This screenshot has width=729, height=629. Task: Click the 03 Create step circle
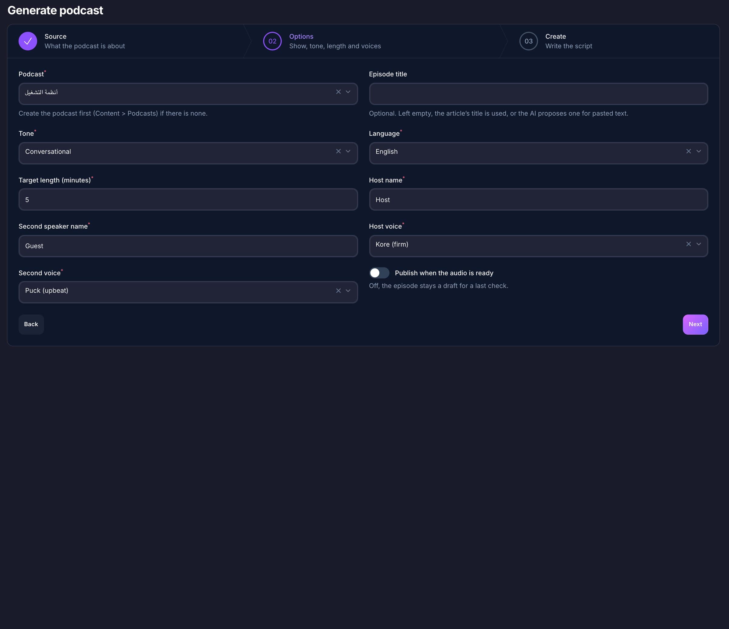(x=529, y=41)
